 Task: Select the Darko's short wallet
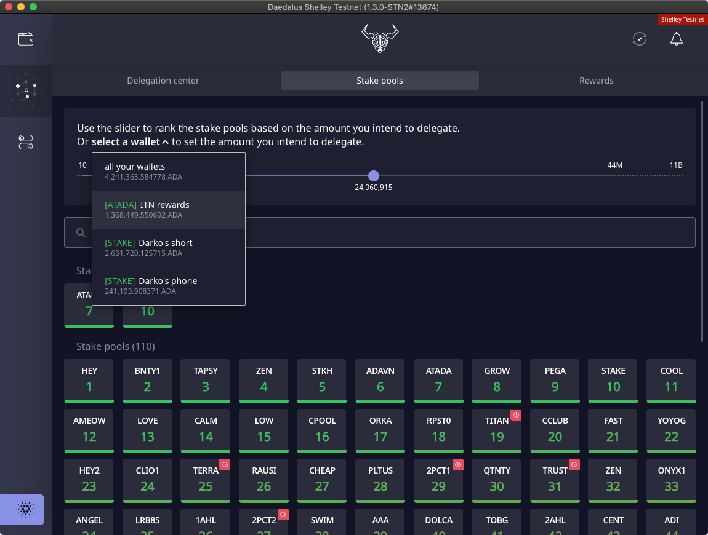(x=169, y=248)
